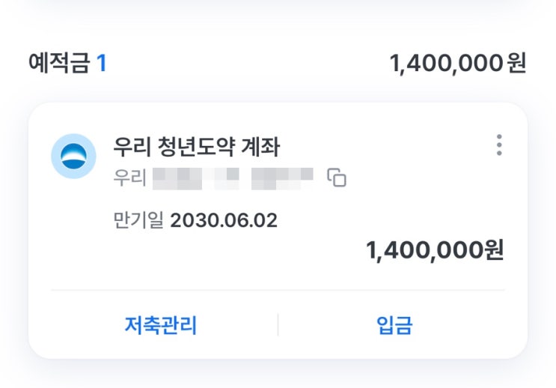Open the 우리 청년도약 계좌 account title
556x388 pixels.
196,146
